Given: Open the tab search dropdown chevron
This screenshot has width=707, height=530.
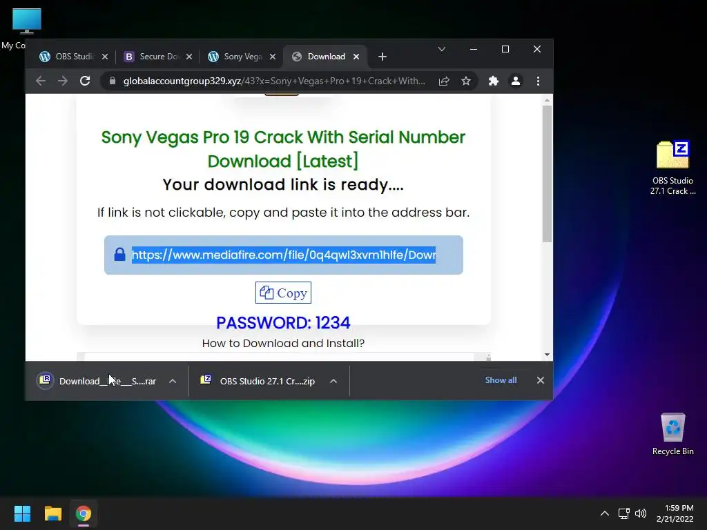Looking at the screenshot, I should click(442, 49).
